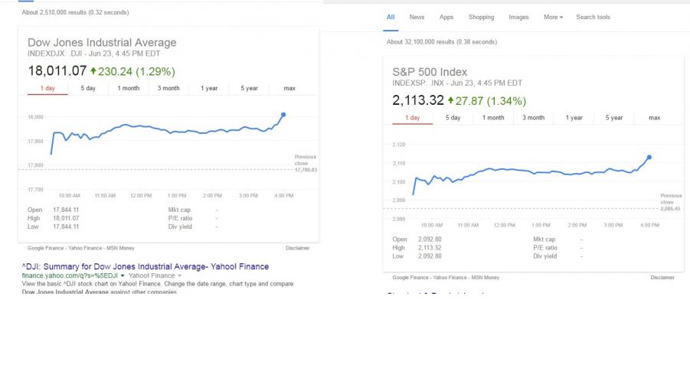Click the Search tools button
This screenshot has width=690, height=378.
[593, 17]
